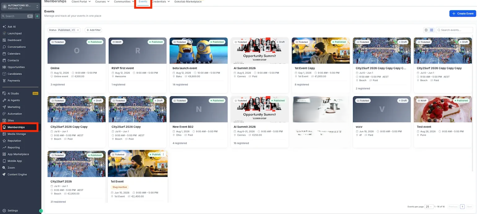The image size is (477, 214).
Task: Click the green quick-action icon beside Search
Action: coord(37,16)
